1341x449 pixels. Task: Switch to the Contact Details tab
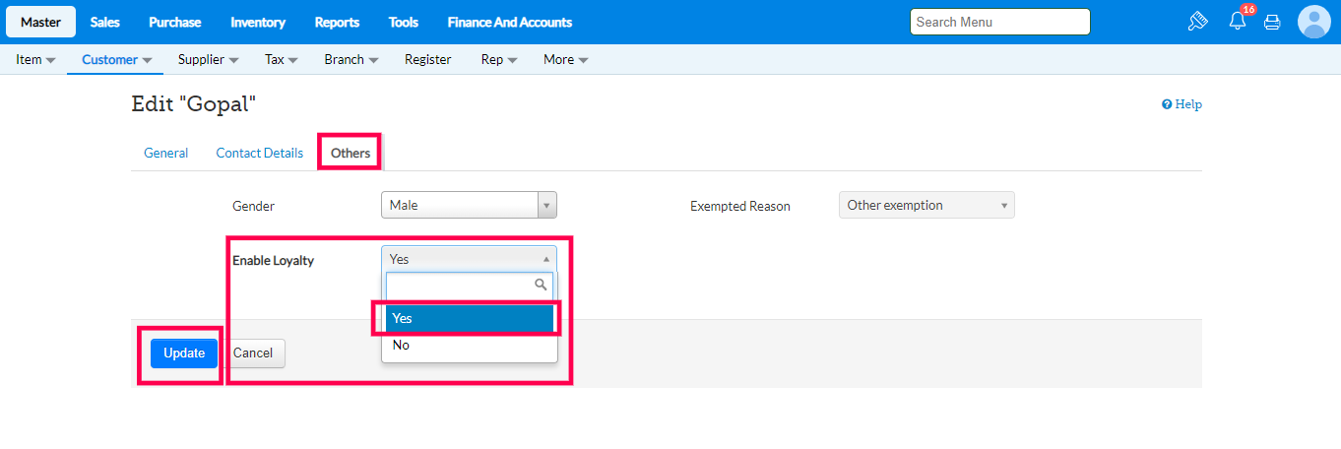[260, 153]
